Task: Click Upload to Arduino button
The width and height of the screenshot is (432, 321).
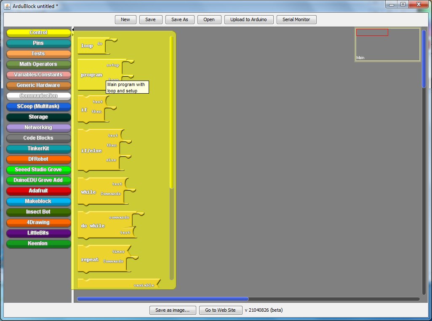Action: [248, 19]
